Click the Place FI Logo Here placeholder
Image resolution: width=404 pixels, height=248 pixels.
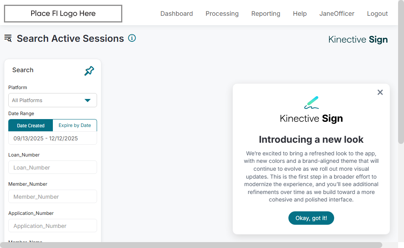[x=63, y=14]
